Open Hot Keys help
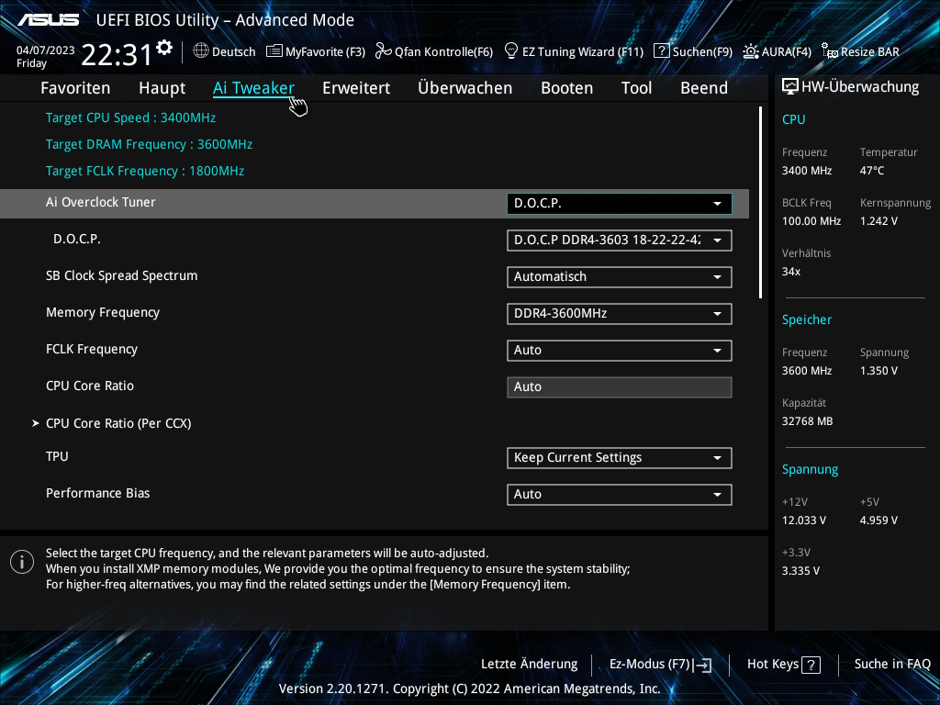This screenshot has height=705, width=940. (x=784, y=665)
